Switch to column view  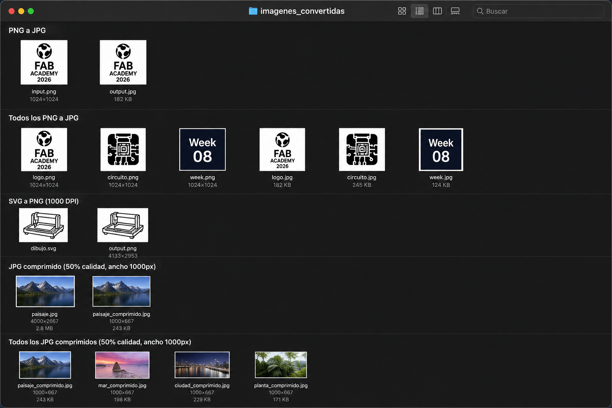(x=437, y=11)
